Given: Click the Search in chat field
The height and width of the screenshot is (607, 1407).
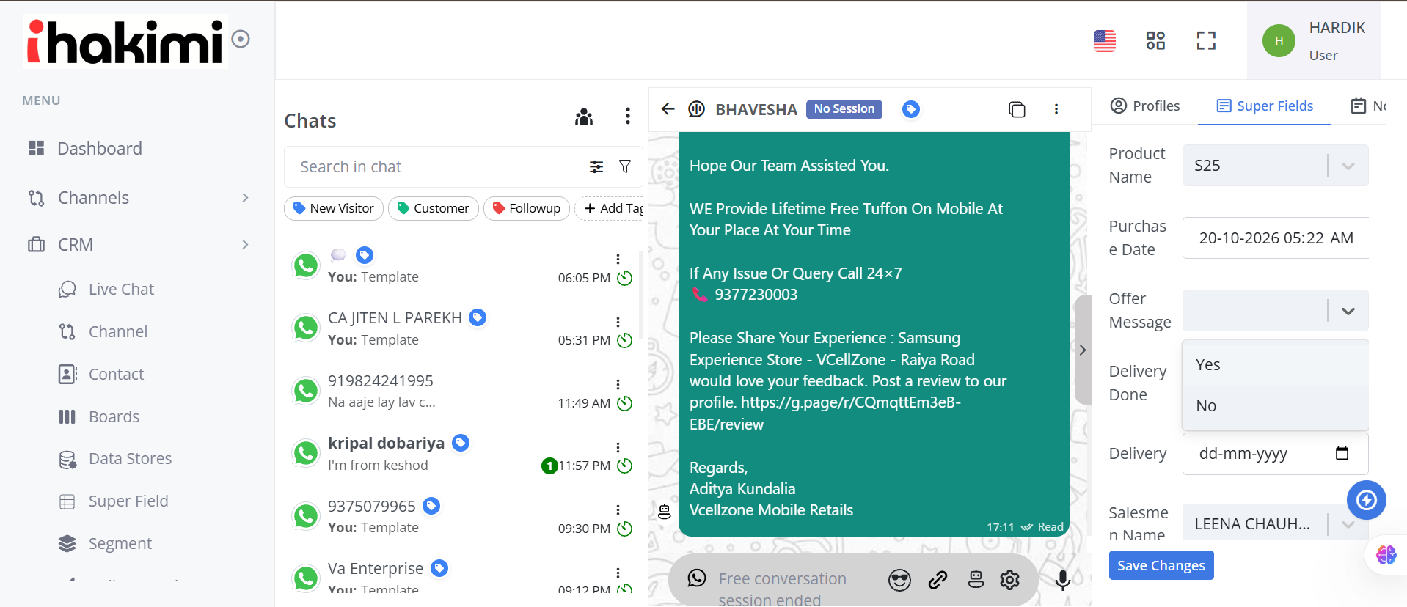Looking at the screenshot, I should (x=436, y=166).
